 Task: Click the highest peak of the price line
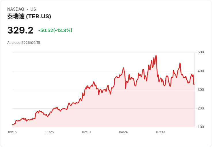(156, 55)
